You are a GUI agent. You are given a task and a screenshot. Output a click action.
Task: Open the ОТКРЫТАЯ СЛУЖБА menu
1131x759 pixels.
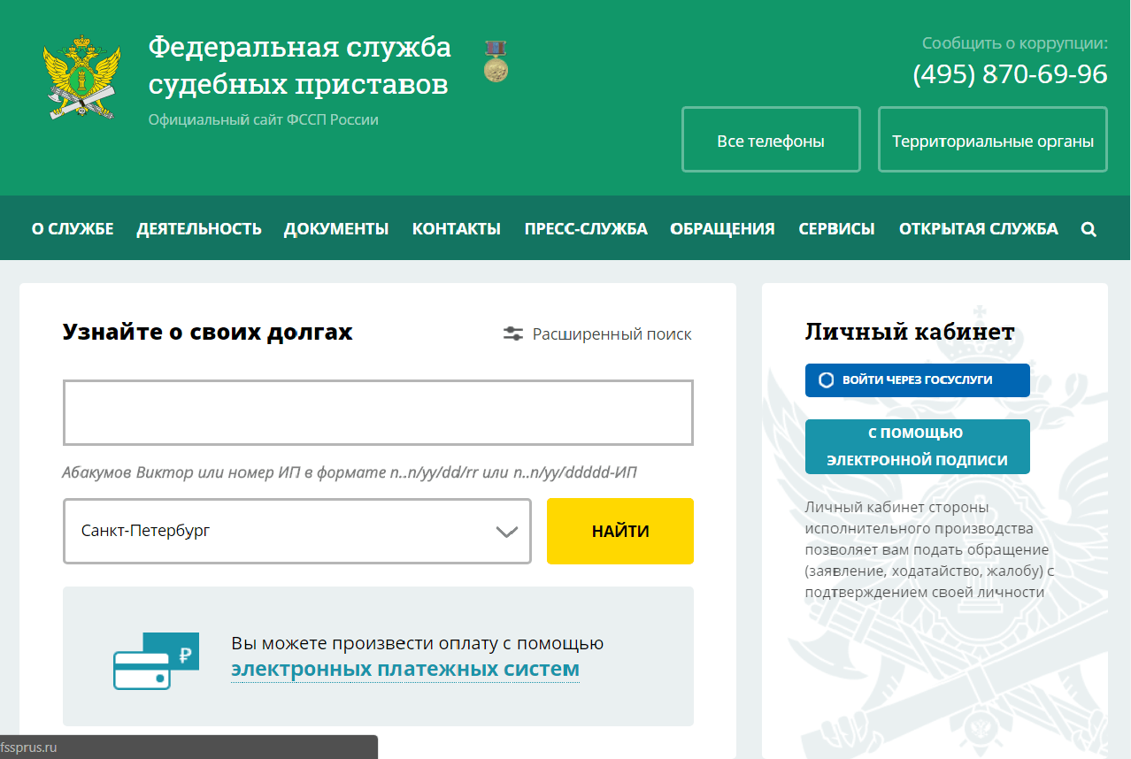click(x=978, y=229)
